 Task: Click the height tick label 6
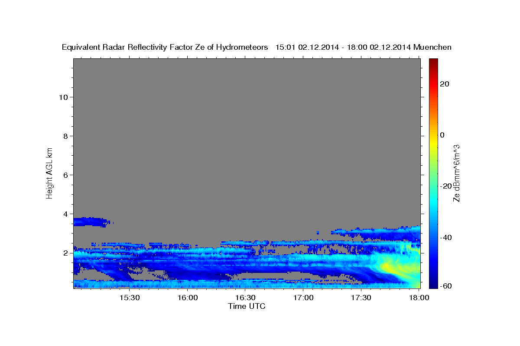[65, 175]
